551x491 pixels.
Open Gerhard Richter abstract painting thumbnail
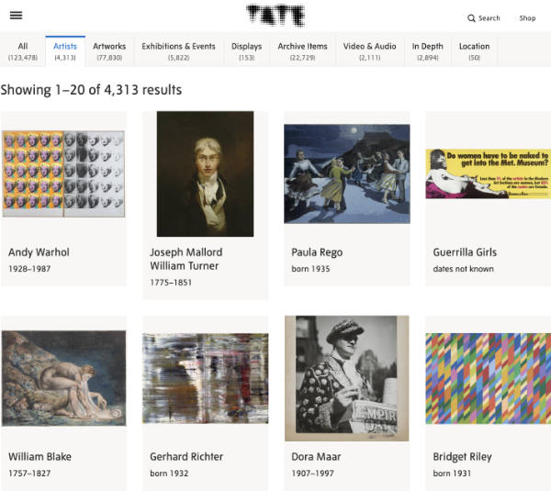(205, 378)
